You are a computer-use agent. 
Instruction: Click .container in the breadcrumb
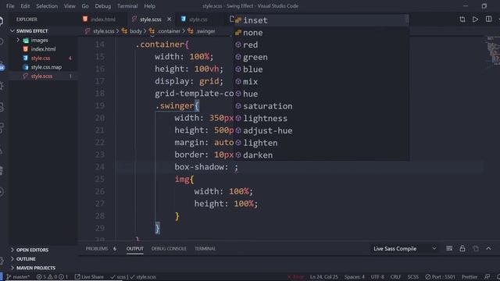click(x=169, y=31)
